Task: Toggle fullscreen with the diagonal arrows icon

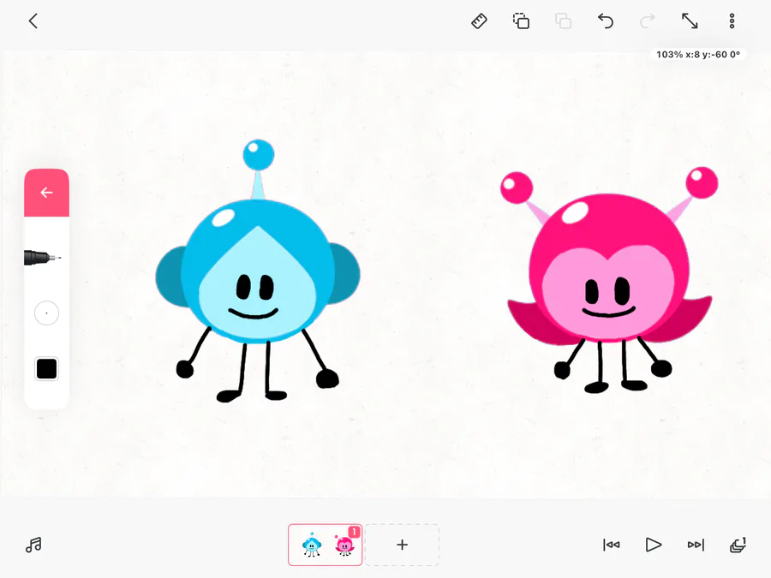Action: (690, 21)
